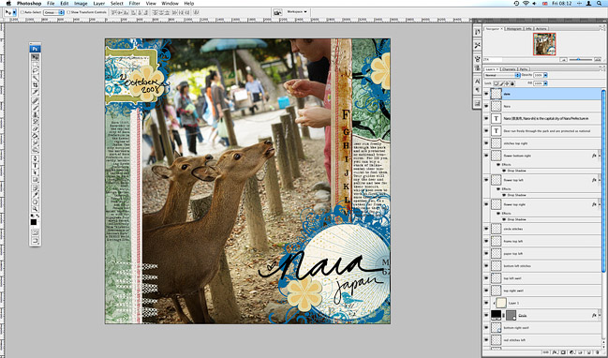Hide the 'circle stitches' layer
This screenshot has height=358, width=608.
486,229
